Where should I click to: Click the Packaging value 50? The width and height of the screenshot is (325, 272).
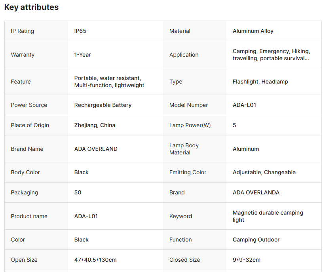tap(78, 192)
